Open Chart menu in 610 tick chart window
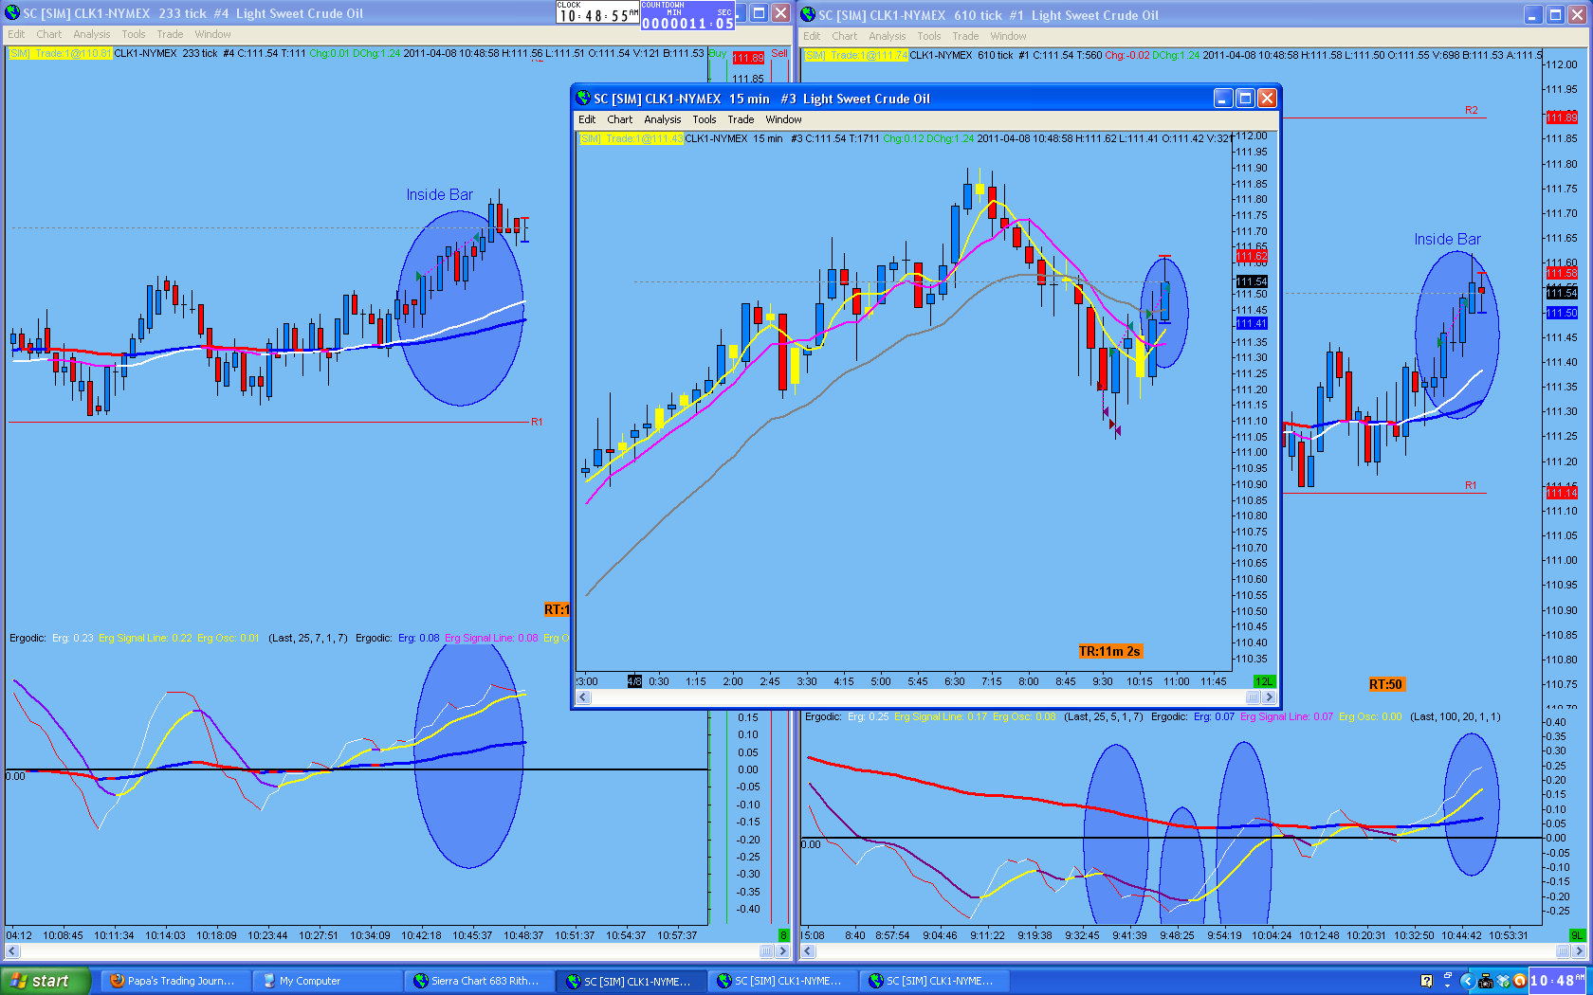 pos(845,36)
